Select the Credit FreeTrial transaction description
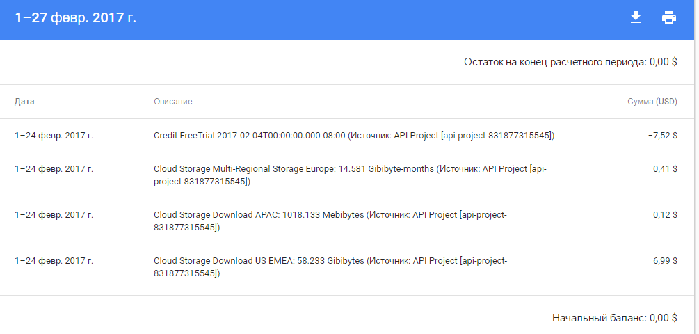The height and width of the screenshot is (334, 699). point(354,136)
